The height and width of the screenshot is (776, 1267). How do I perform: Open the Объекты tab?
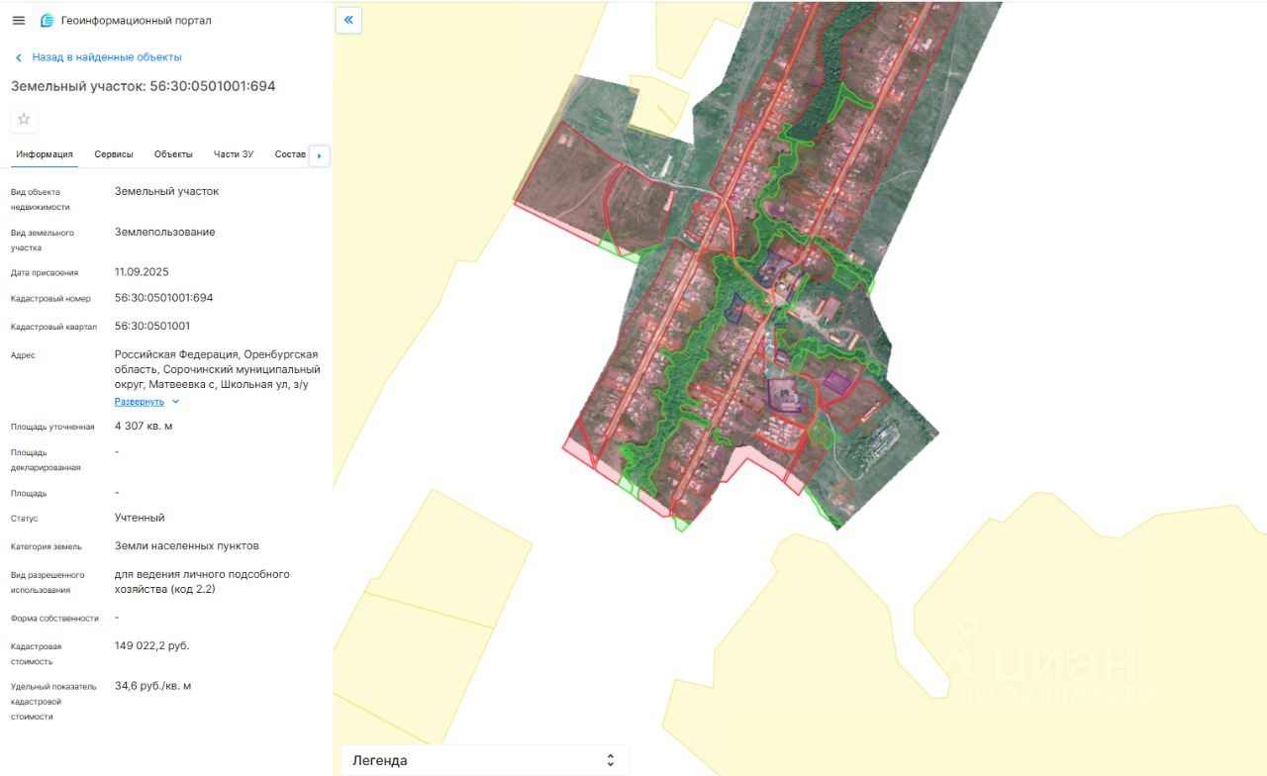tap(173, 154)
